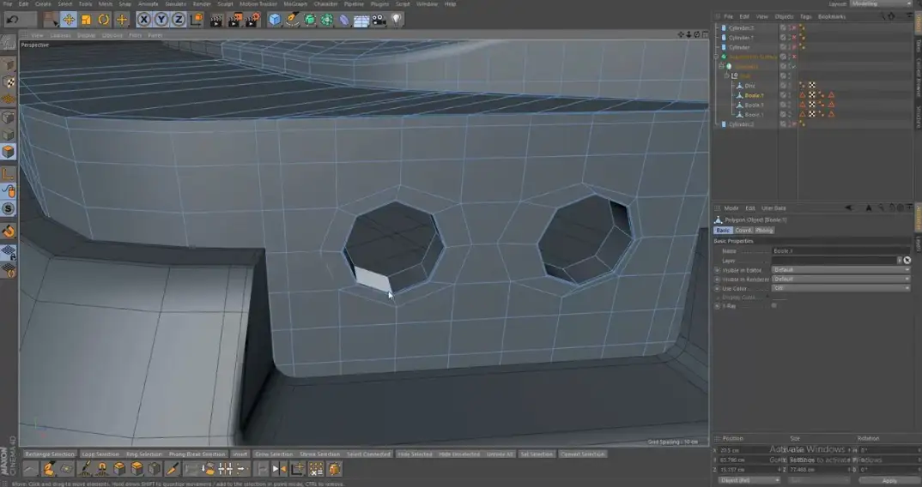Toggle Symmetry green checkmark enable state
Viewport: 922px width, 487px height.
pyautogui.click(x=794, y=66)
